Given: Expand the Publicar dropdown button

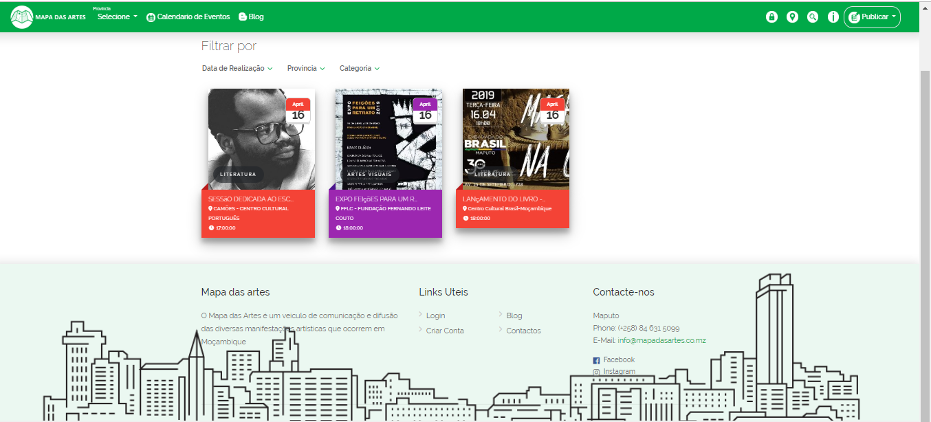Looking at the screenshot, I should tap(872, 17).
